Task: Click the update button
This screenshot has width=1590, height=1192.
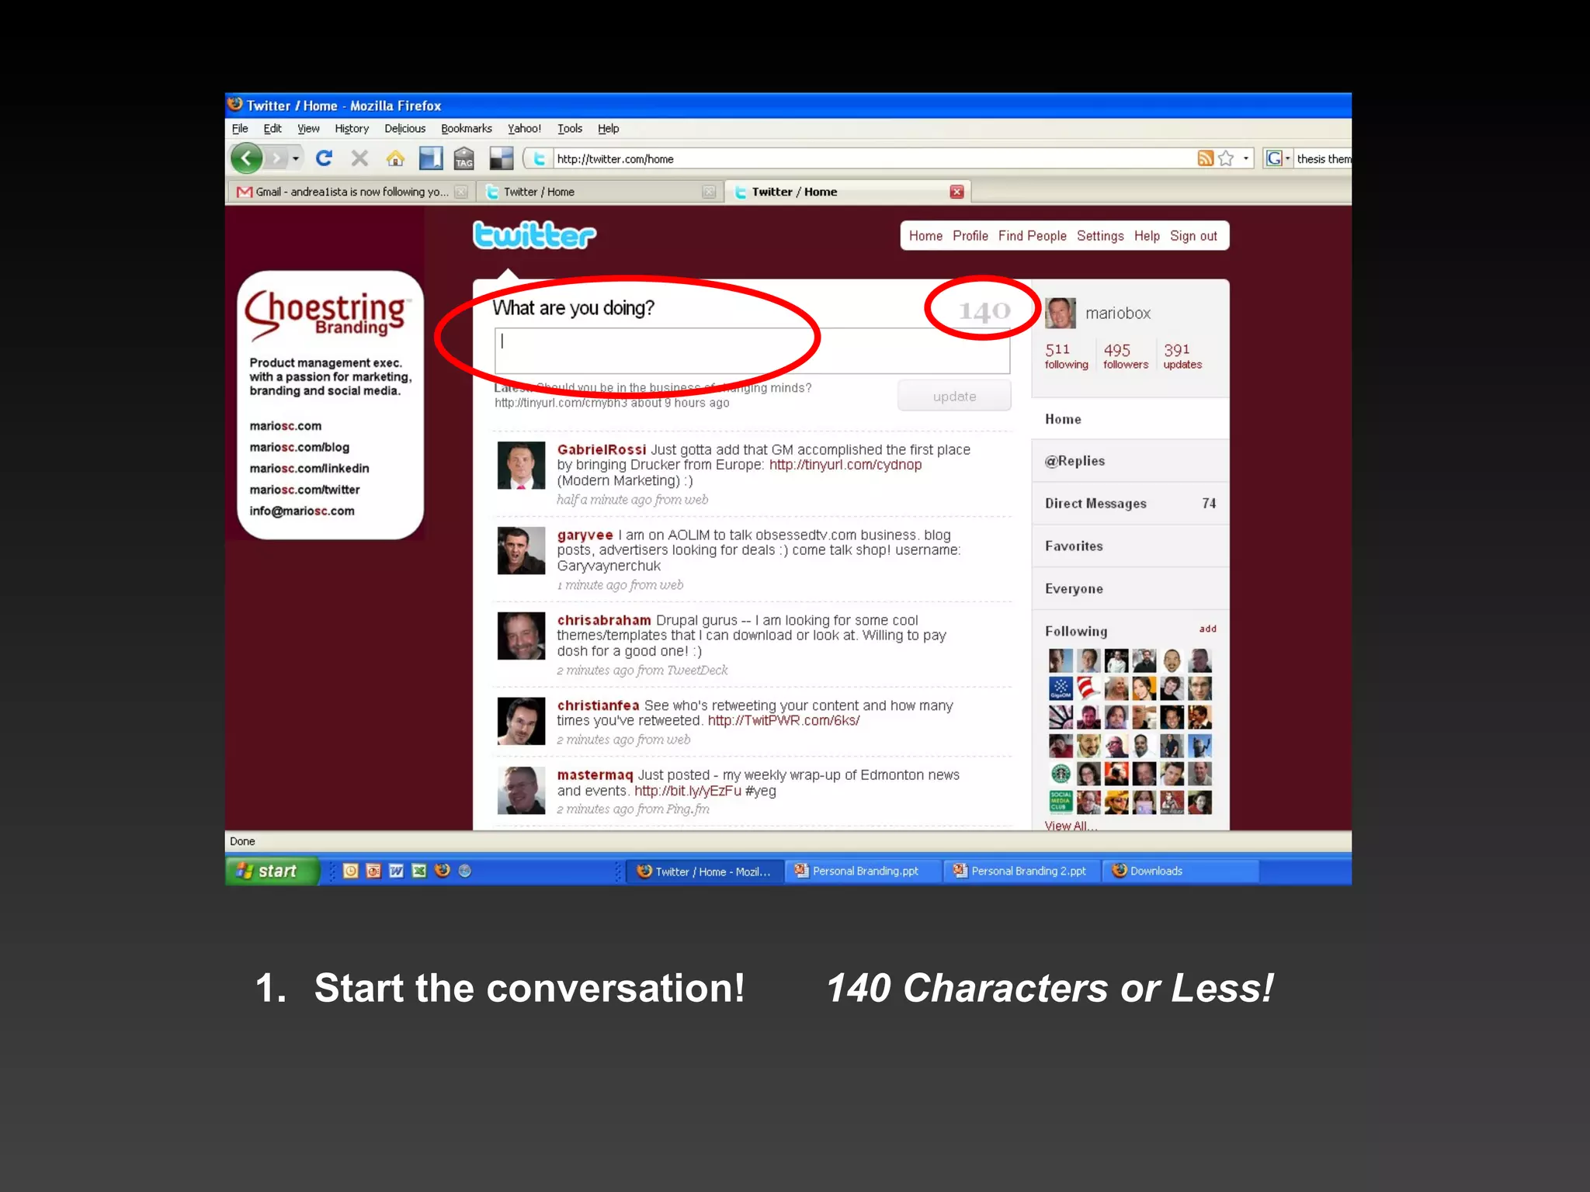Action: click(x=955, y=396)
